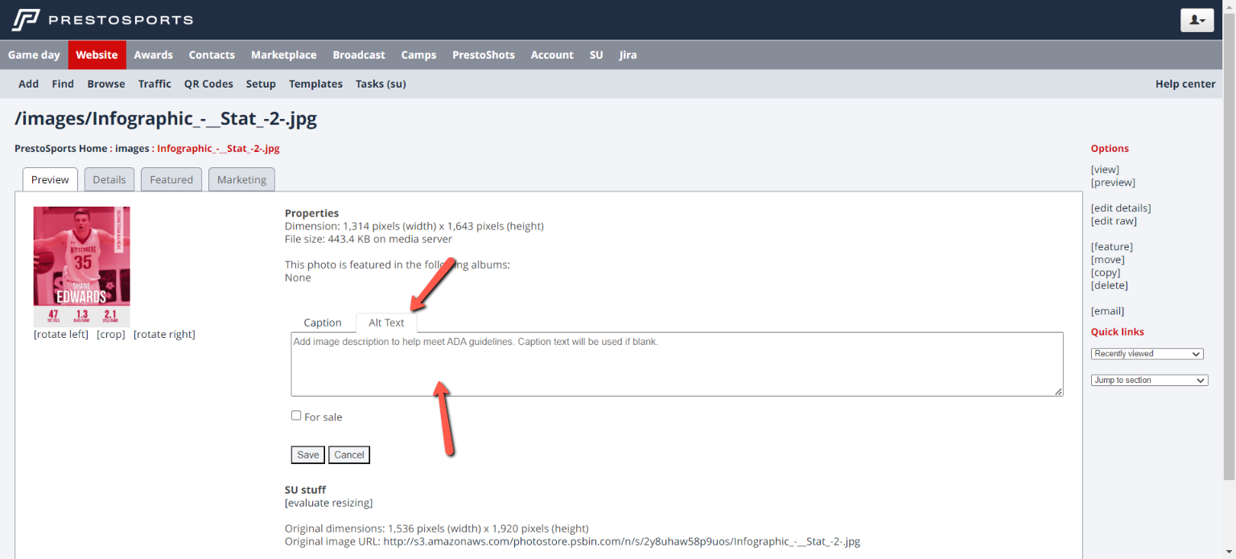Open the user account menu icon
This screenshot has height=559, width=1236.
[x=1197, y=20]
